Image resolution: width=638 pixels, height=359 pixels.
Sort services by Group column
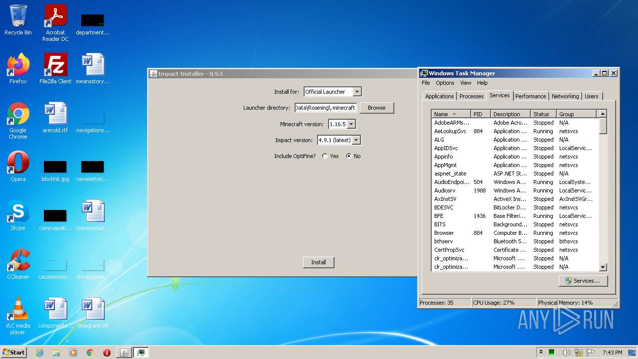click(577, 114)
